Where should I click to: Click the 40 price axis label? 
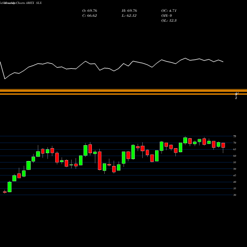pos(235,182)
